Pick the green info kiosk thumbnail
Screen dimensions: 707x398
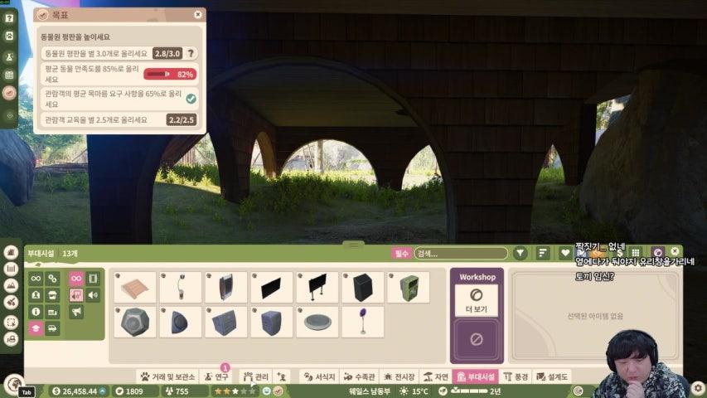pos(409,288)
